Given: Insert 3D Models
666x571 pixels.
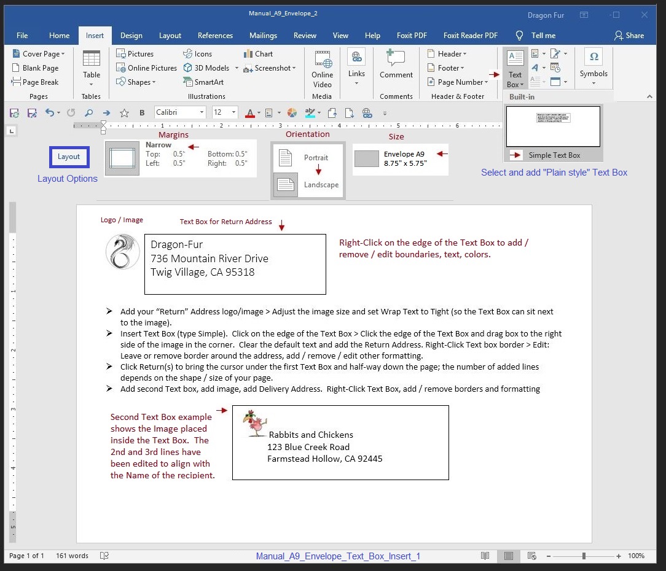Looking at the screenshot, I should tap(206, 68).
